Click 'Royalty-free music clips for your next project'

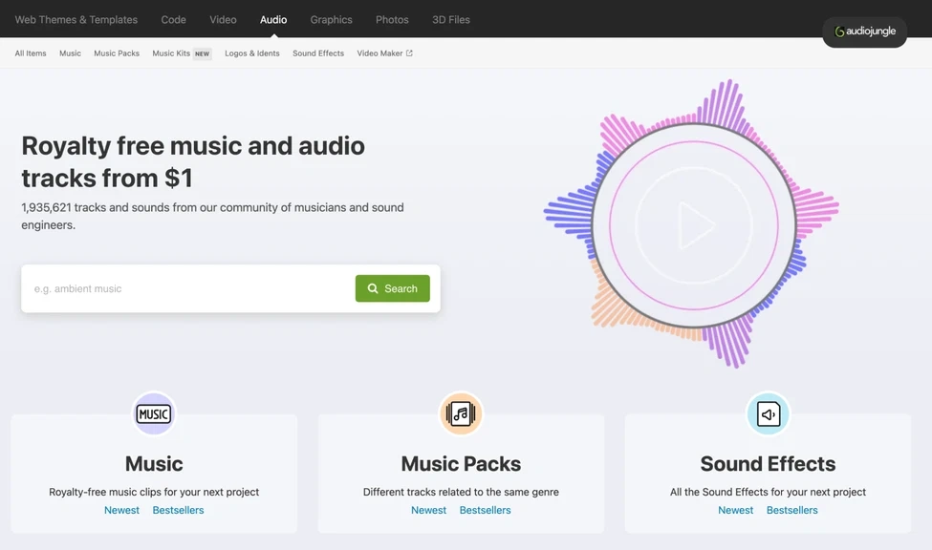(154, 492)
